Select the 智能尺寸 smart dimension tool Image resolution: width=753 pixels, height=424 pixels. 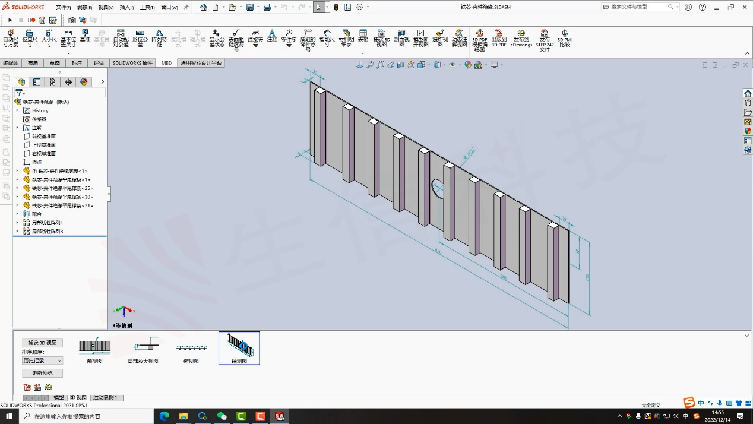coord(327,38)
